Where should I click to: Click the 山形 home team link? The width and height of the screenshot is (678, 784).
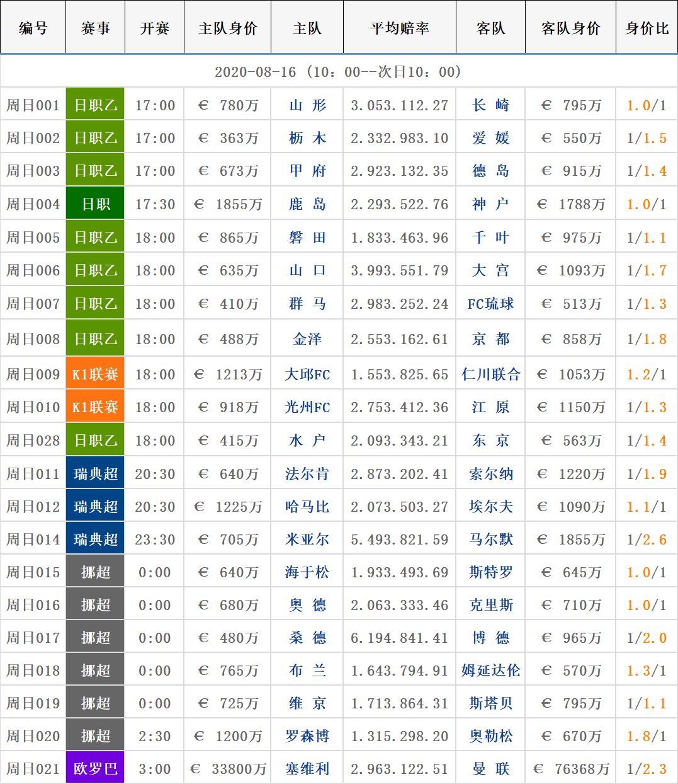pyautogui.click(x=307, y=105)
